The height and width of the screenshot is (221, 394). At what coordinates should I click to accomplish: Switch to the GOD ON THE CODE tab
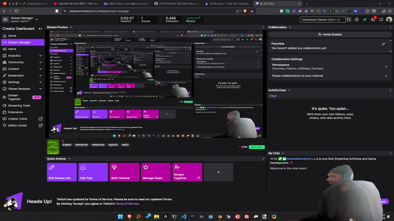75,4
